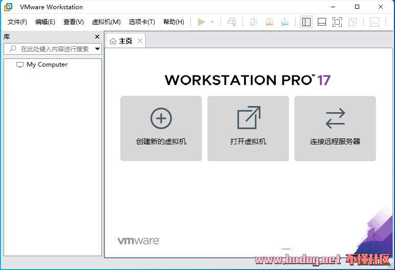The width and height of the screenshot is (395, 270).
Task: Open the 文件(F) menu
Action: [17, 22]
